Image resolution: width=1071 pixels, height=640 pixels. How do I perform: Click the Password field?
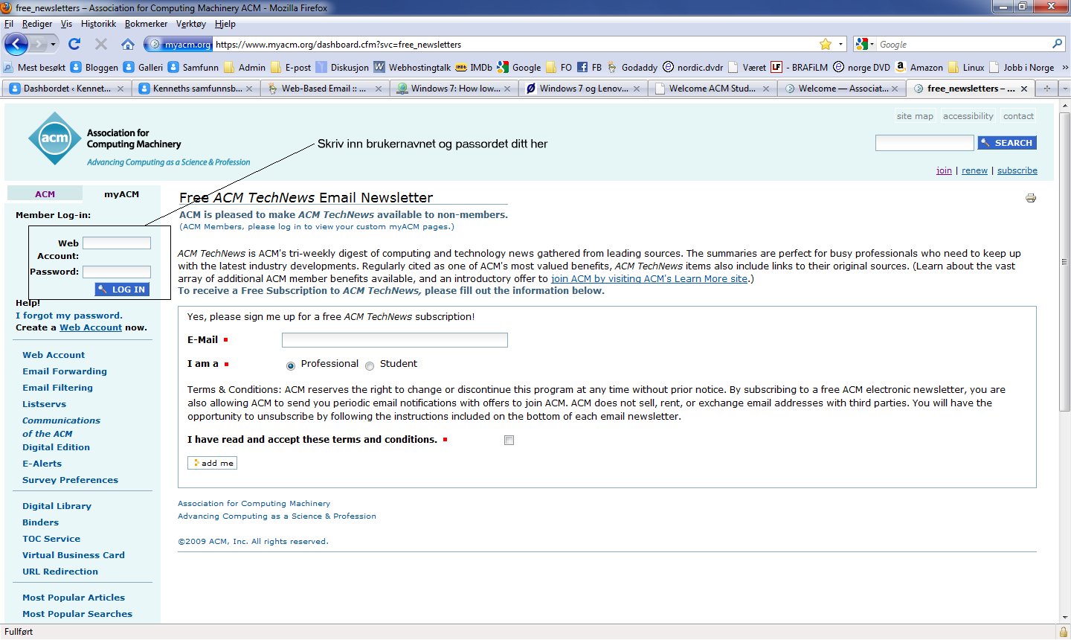[x=117, y=272]
